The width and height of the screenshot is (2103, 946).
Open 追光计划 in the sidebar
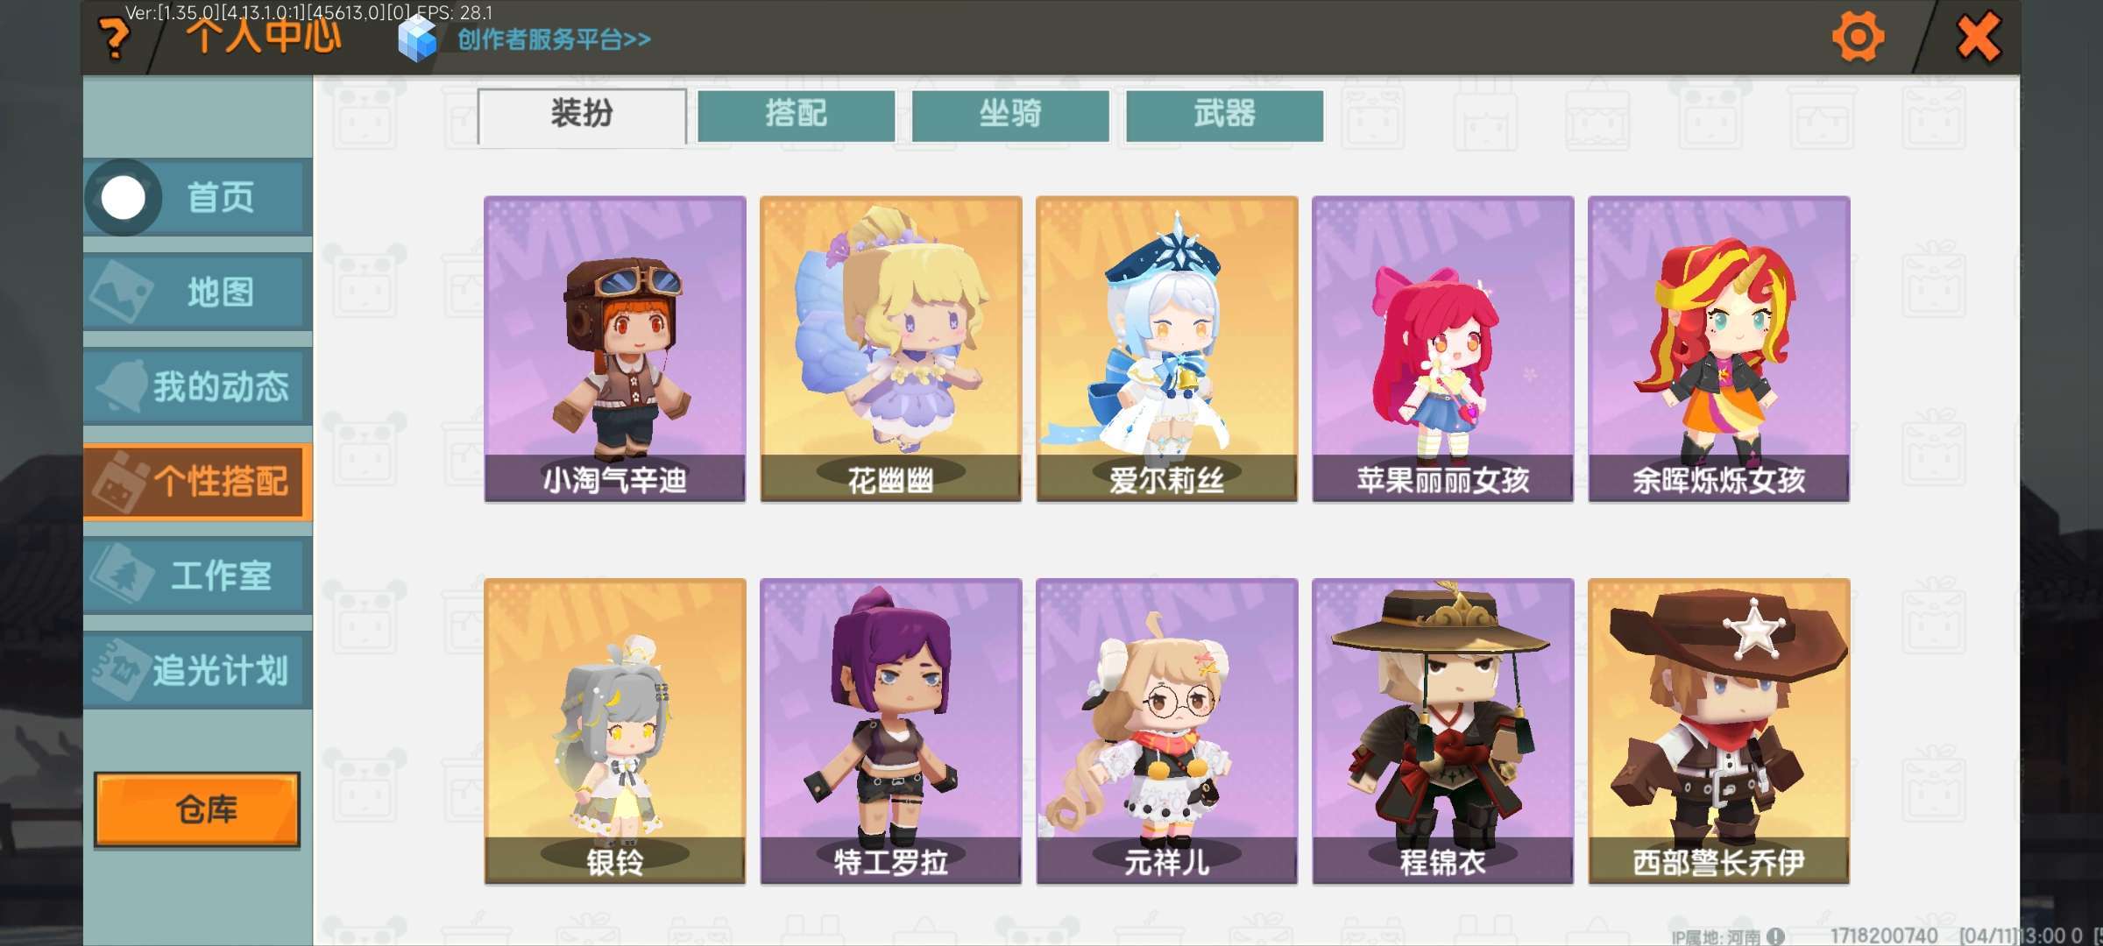[198, 671]
